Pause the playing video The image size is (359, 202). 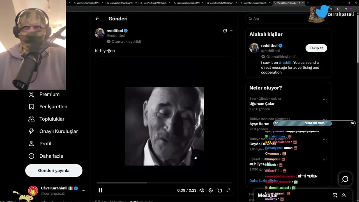[100, 190]
